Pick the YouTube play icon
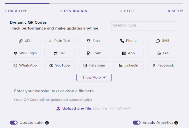The image size is (189, 128). [x=51, y=66]
